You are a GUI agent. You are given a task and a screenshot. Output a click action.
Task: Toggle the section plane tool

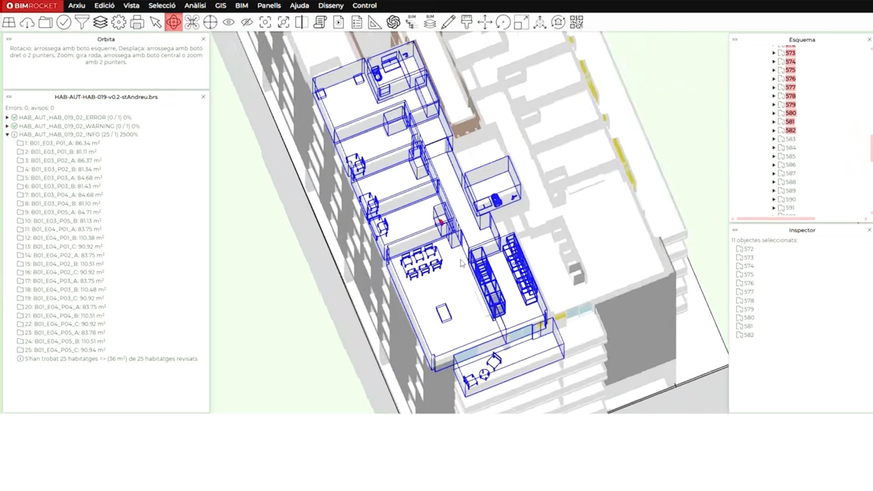(301, 22)
